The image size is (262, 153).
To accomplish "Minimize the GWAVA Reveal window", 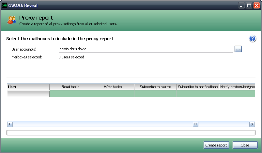I will pyautogui.click(x=241, y=6).
